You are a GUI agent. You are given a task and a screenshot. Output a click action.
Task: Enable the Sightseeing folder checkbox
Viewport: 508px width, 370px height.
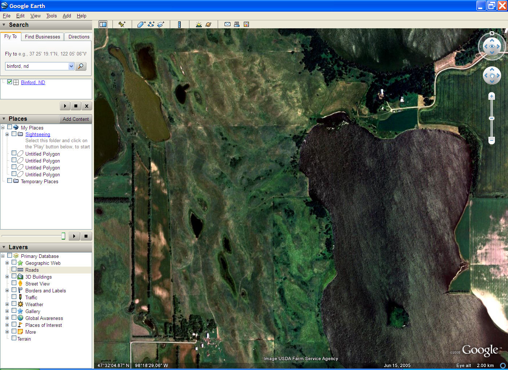[x=14, y=134]
